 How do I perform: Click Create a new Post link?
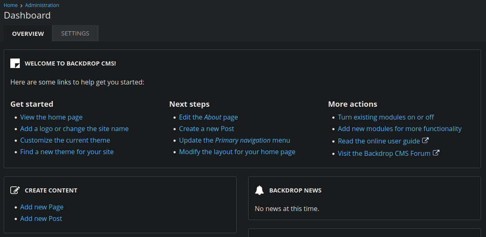pos(206,129)
